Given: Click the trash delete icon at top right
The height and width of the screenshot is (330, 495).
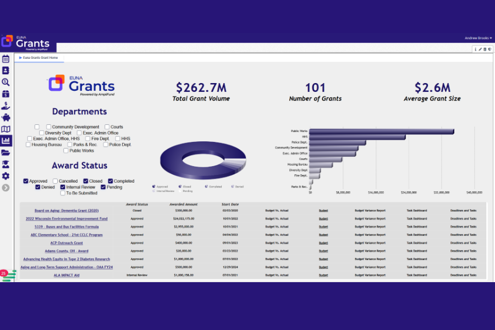Looking at the screenshot, I should (485, 49).
